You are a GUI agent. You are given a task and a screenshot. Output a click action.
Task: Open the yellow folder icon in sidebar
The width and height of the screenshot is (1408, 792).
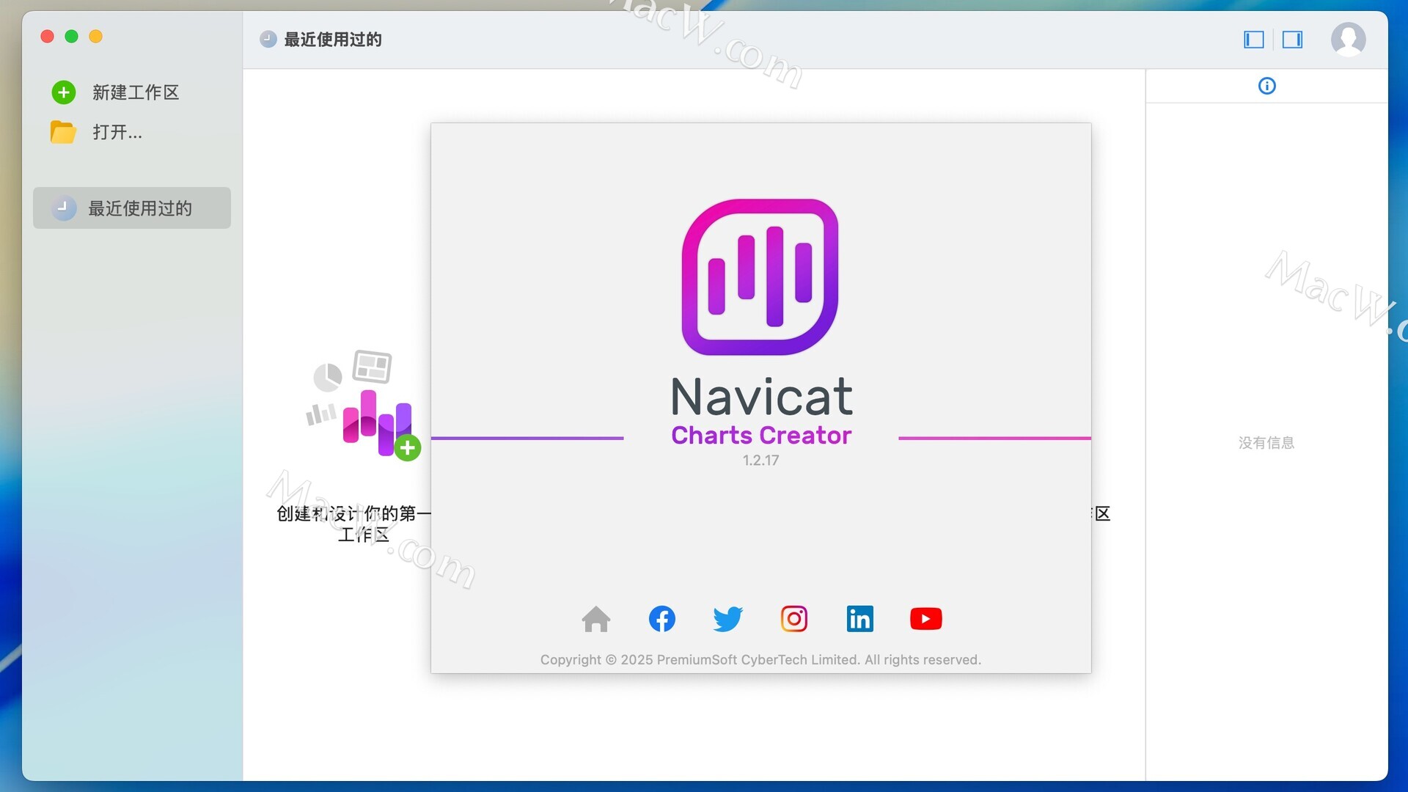tap(63, 132)
